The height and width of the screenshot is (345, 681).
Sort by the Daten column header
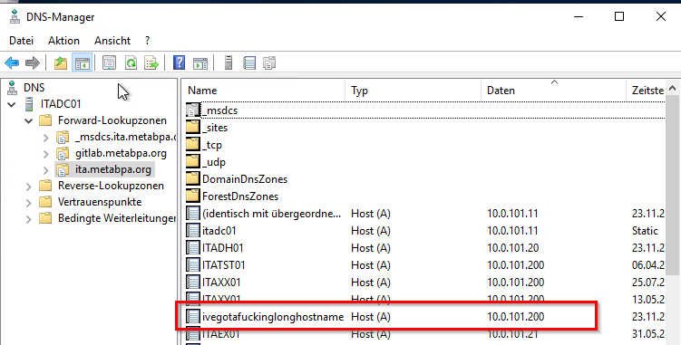point(554,91)
